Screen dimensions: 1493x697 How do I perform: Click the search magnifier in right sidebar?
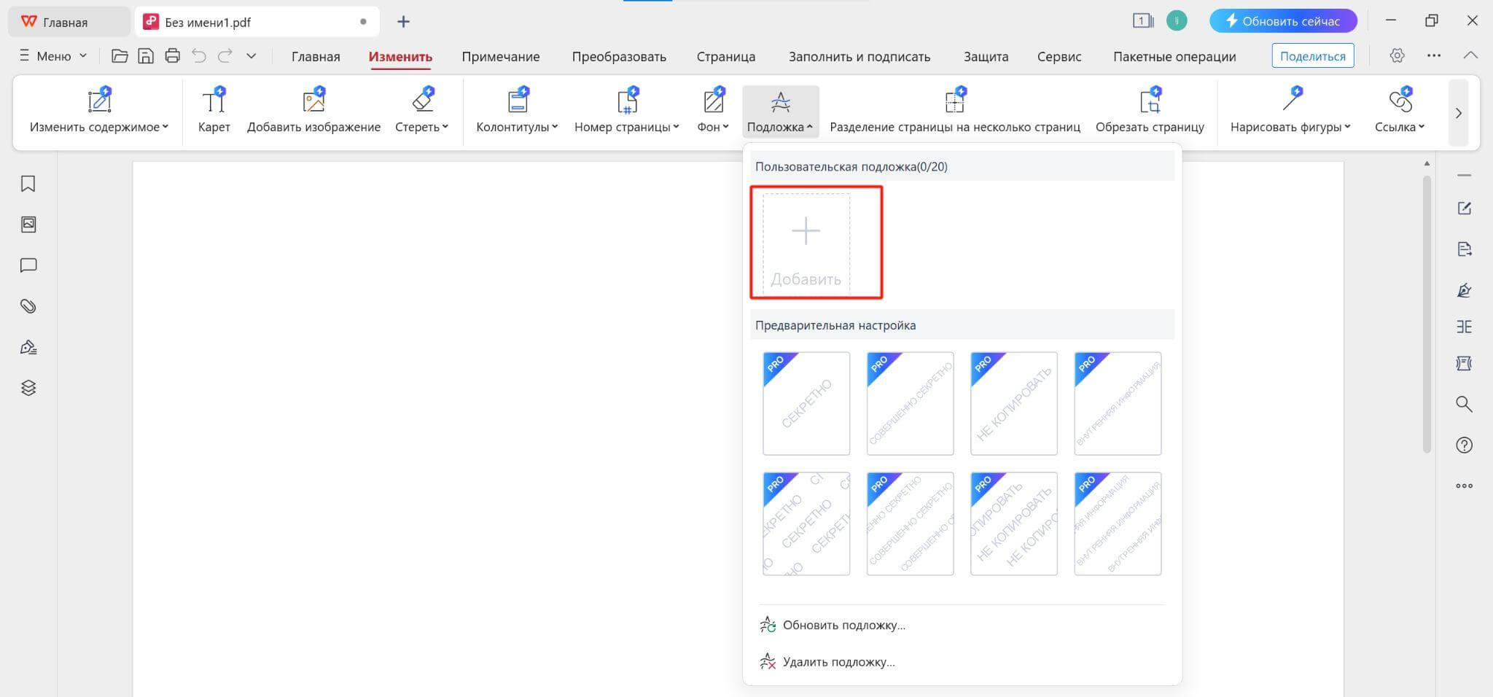click(1464, 405)
